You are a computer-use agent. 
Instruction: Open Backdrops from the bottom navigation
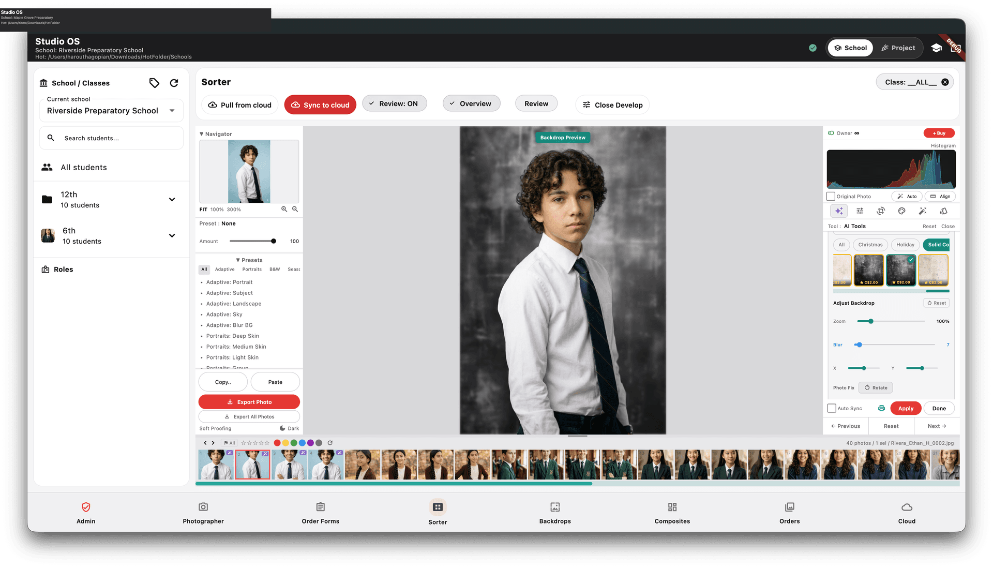[x=555, y=512]
